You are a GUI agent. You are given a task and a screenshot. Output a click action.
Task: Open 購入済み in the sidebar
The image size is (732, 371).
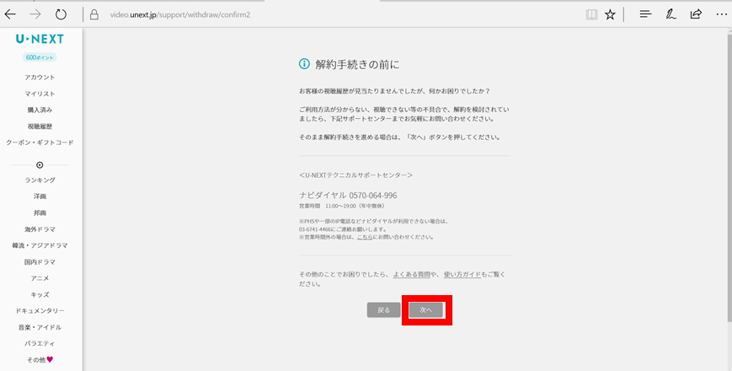pyautogui.click(x=40, y=110)
